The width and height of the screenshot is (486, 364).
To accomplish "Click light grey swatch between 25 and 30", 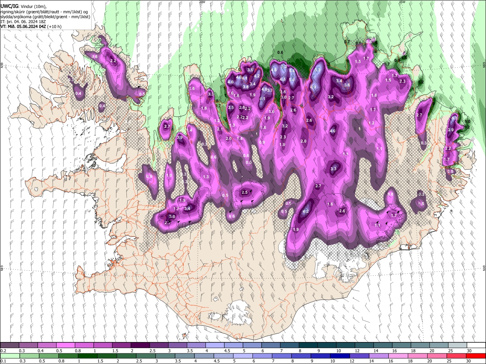I will pos(457,345).
